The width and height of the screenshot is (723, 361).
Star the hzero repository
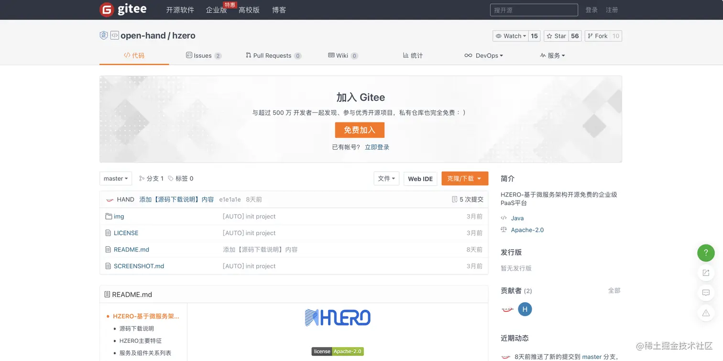[x=557, y=36]
